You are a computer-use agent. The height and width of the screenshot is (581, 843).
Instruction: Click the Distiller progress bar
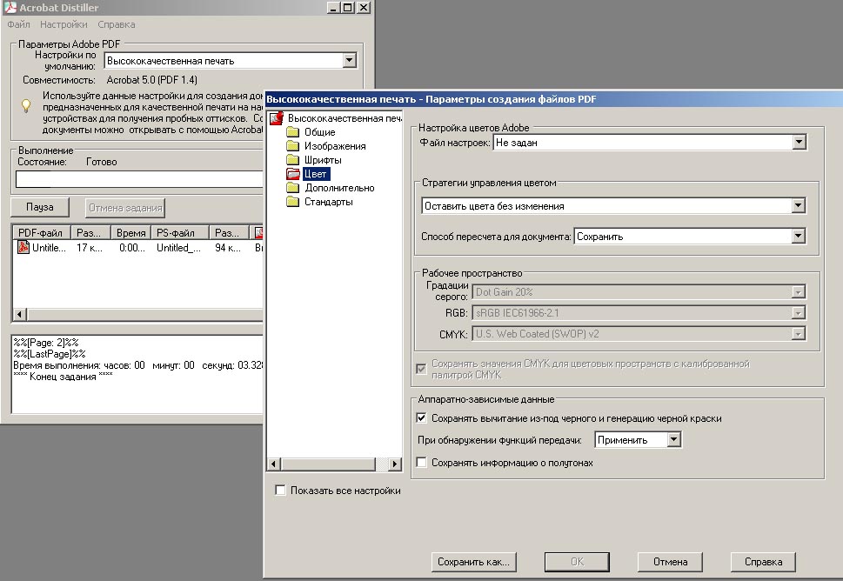[140, 179]
